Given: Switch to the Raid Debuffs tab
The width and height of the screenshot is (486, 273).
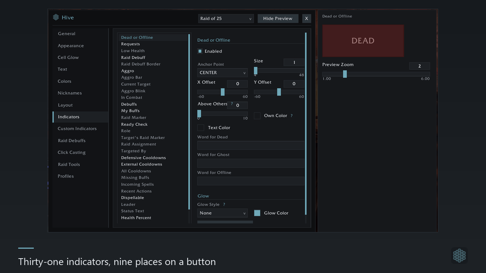Looking at the screenshot, I should click(x=80, y=141).
